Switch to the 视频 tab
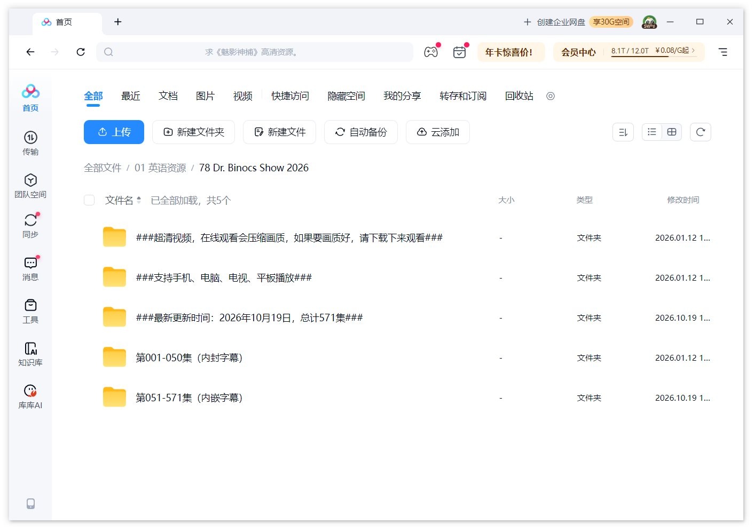This screenshot has height=532, width=754. [x=243, y=96]
